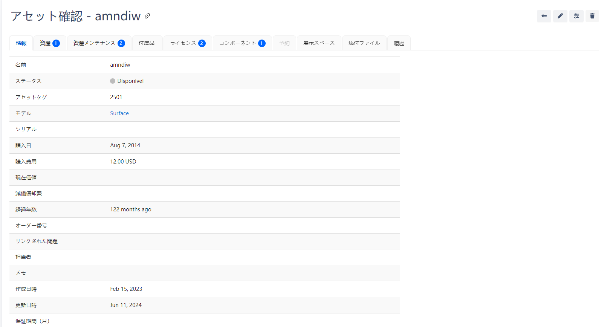Click the disabled 予約 tab
604x327 pixels.
tap(284, 43)
